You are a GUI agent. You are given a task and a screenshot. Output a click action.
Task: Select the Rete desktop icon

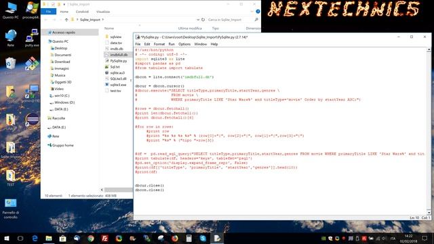click(x=11, y=38)
